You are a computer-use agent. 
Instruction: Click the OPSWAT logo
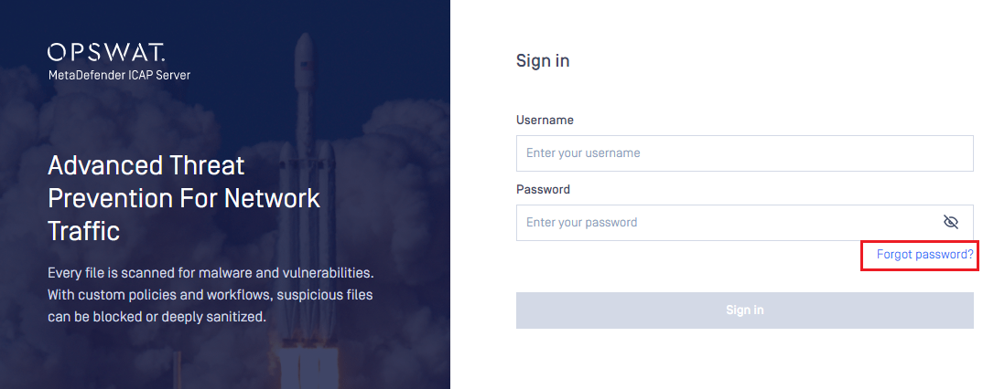coord(106,53)
